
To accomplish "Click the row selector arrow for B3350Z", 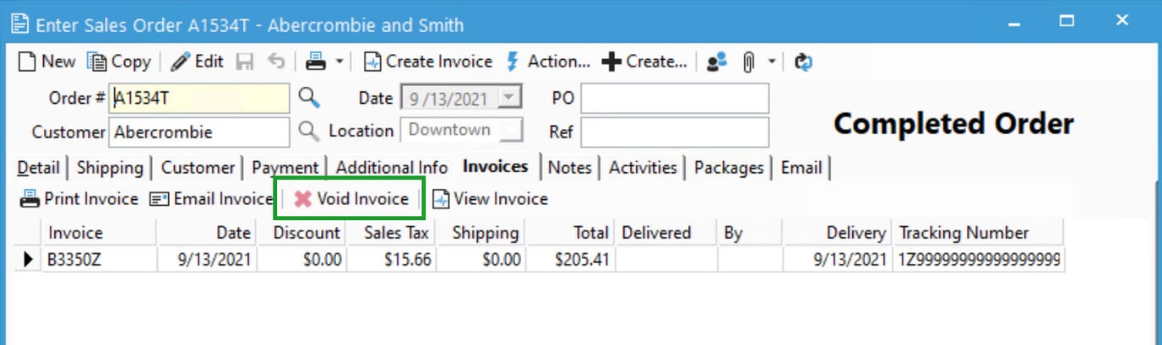I will click(x=28, y=260).
